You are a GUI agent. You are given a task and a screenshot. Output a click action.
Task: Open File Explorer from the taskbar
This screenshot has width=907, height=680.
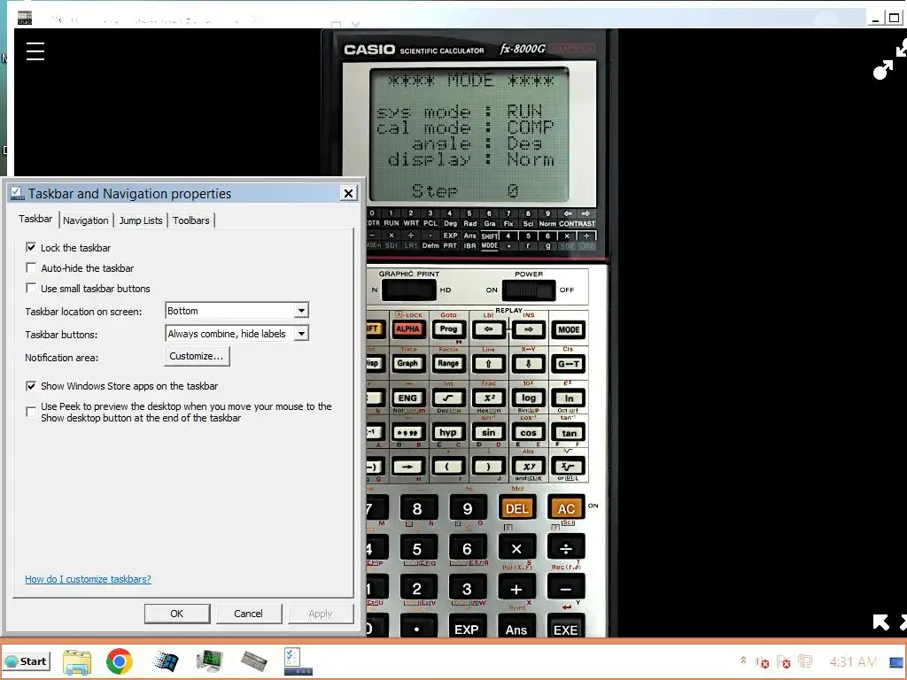(x=77, y=662)
